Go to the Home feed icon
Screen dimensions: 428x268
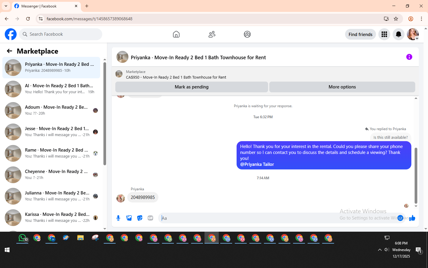pos(176,34)
